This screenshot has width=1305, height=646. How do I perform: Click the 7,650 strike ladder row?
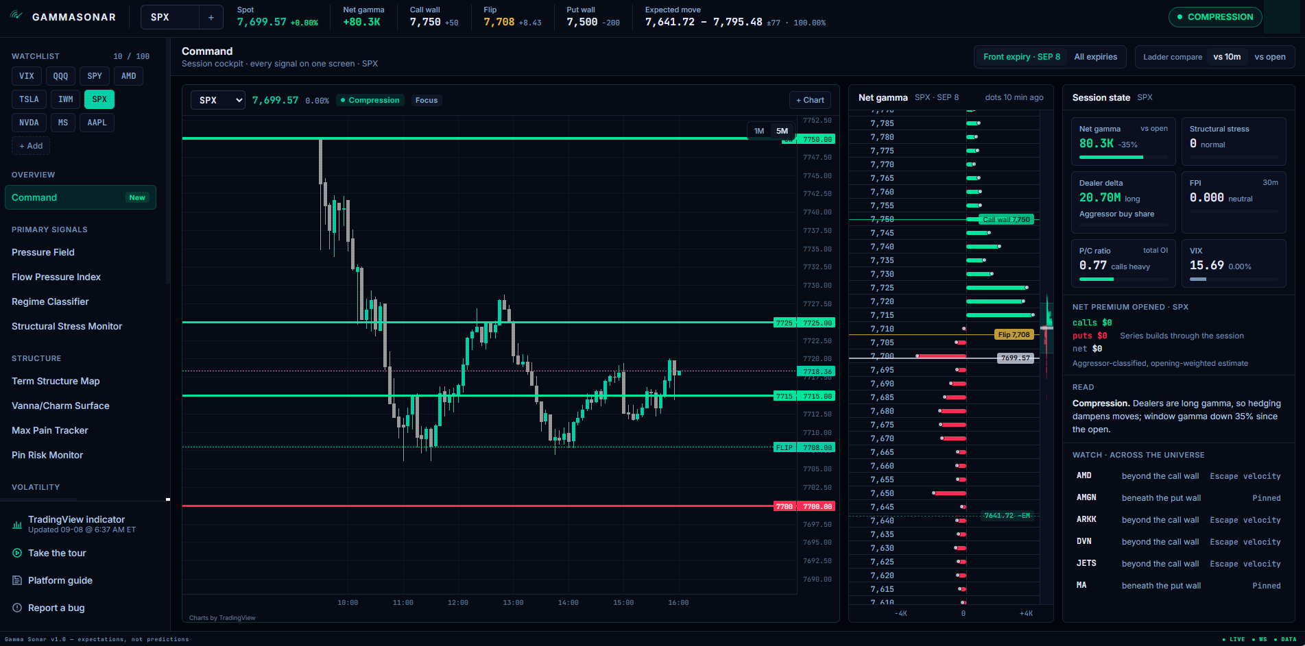coord(944,493)
